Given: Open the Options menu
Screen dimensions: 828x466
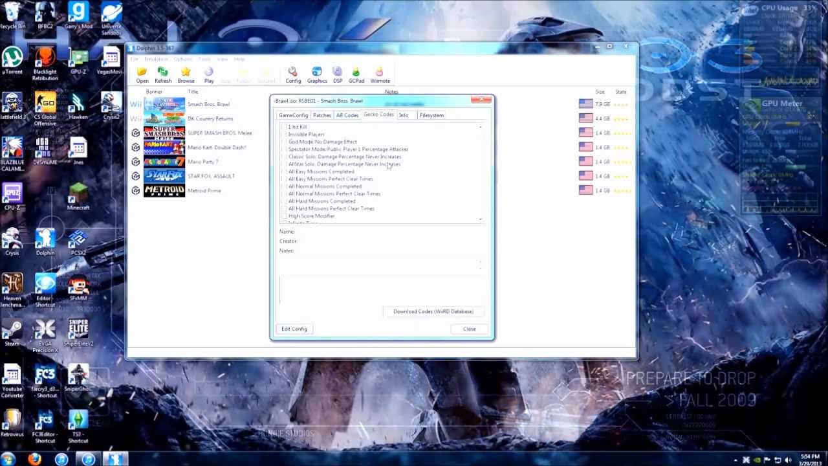Looking at the screenshot, I should (182, 59).
